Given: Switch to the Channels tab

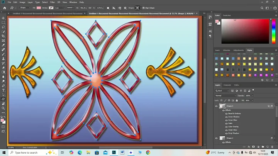Looking at the screenshot, I should (x=227, y=85).
